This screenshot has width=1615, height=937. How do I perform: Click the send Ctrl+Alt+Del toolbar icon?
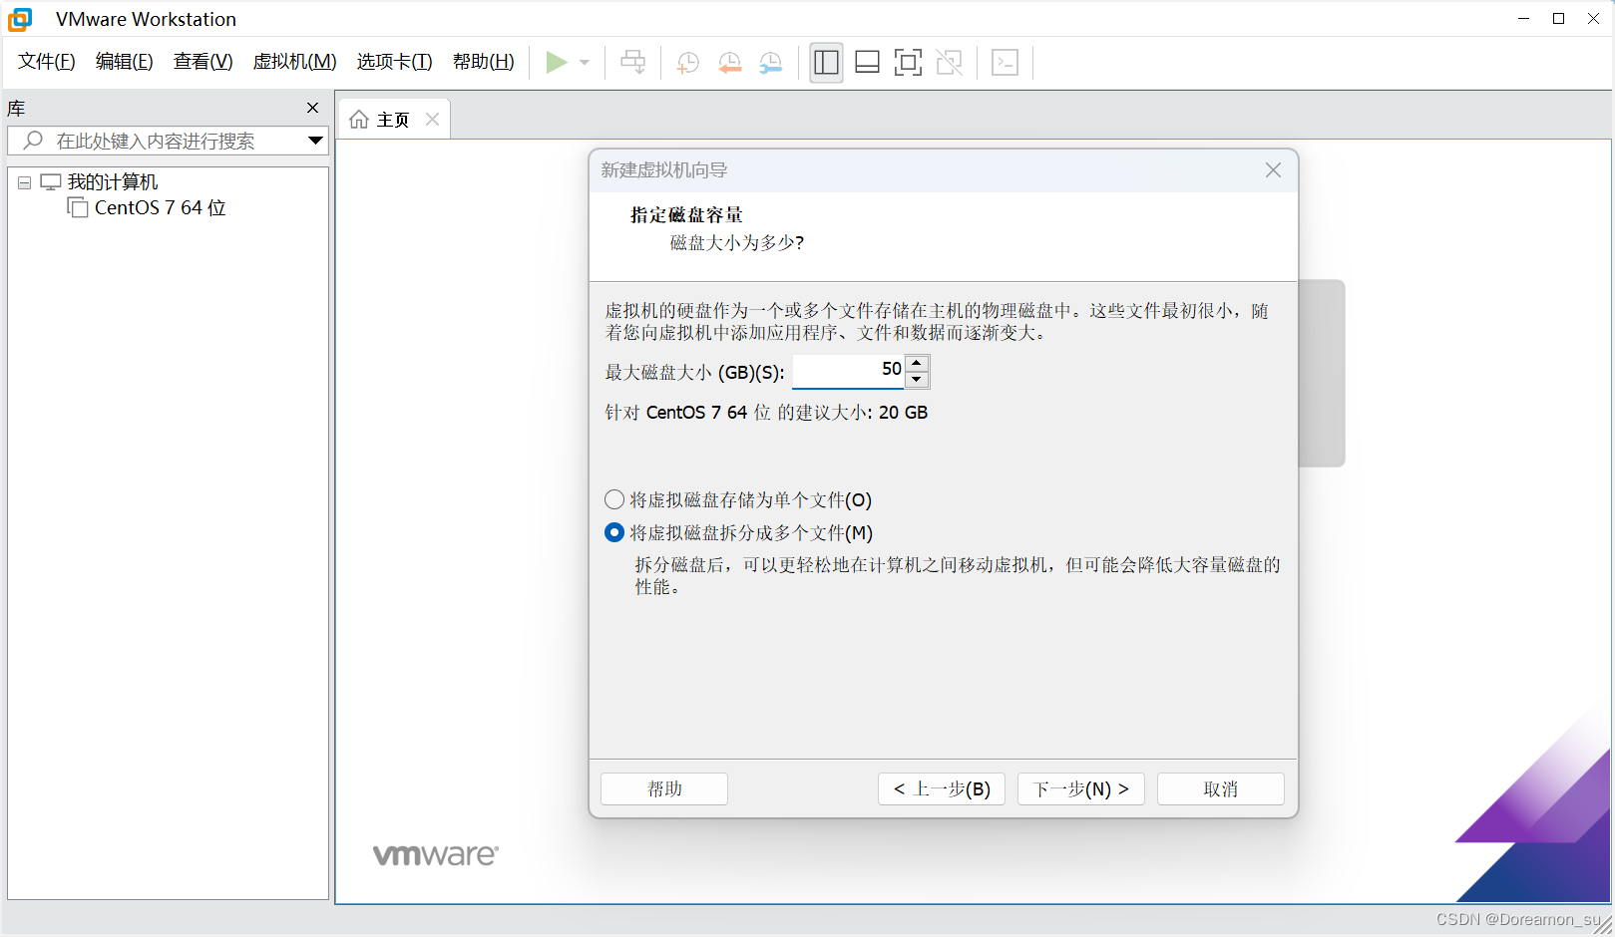[632, 62]
